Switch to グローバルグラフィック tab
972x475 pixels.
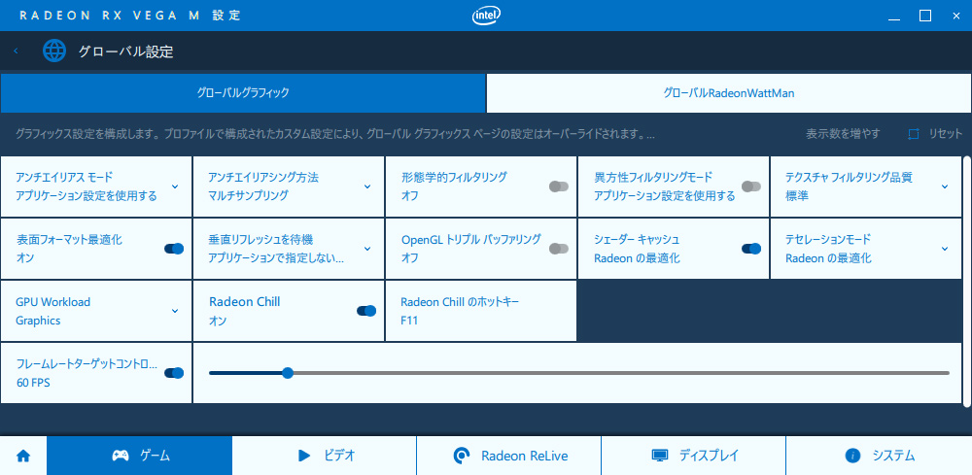point(243,93)
